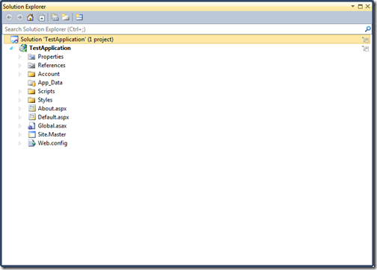The height and width of the screenshot is (270, 377).
Task: Select the About.aspx file name
Action: [x=52, y=109]
